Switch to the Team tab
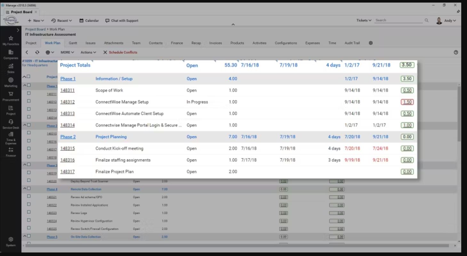The height and width of the screenshot is (256, 467). 136,43
